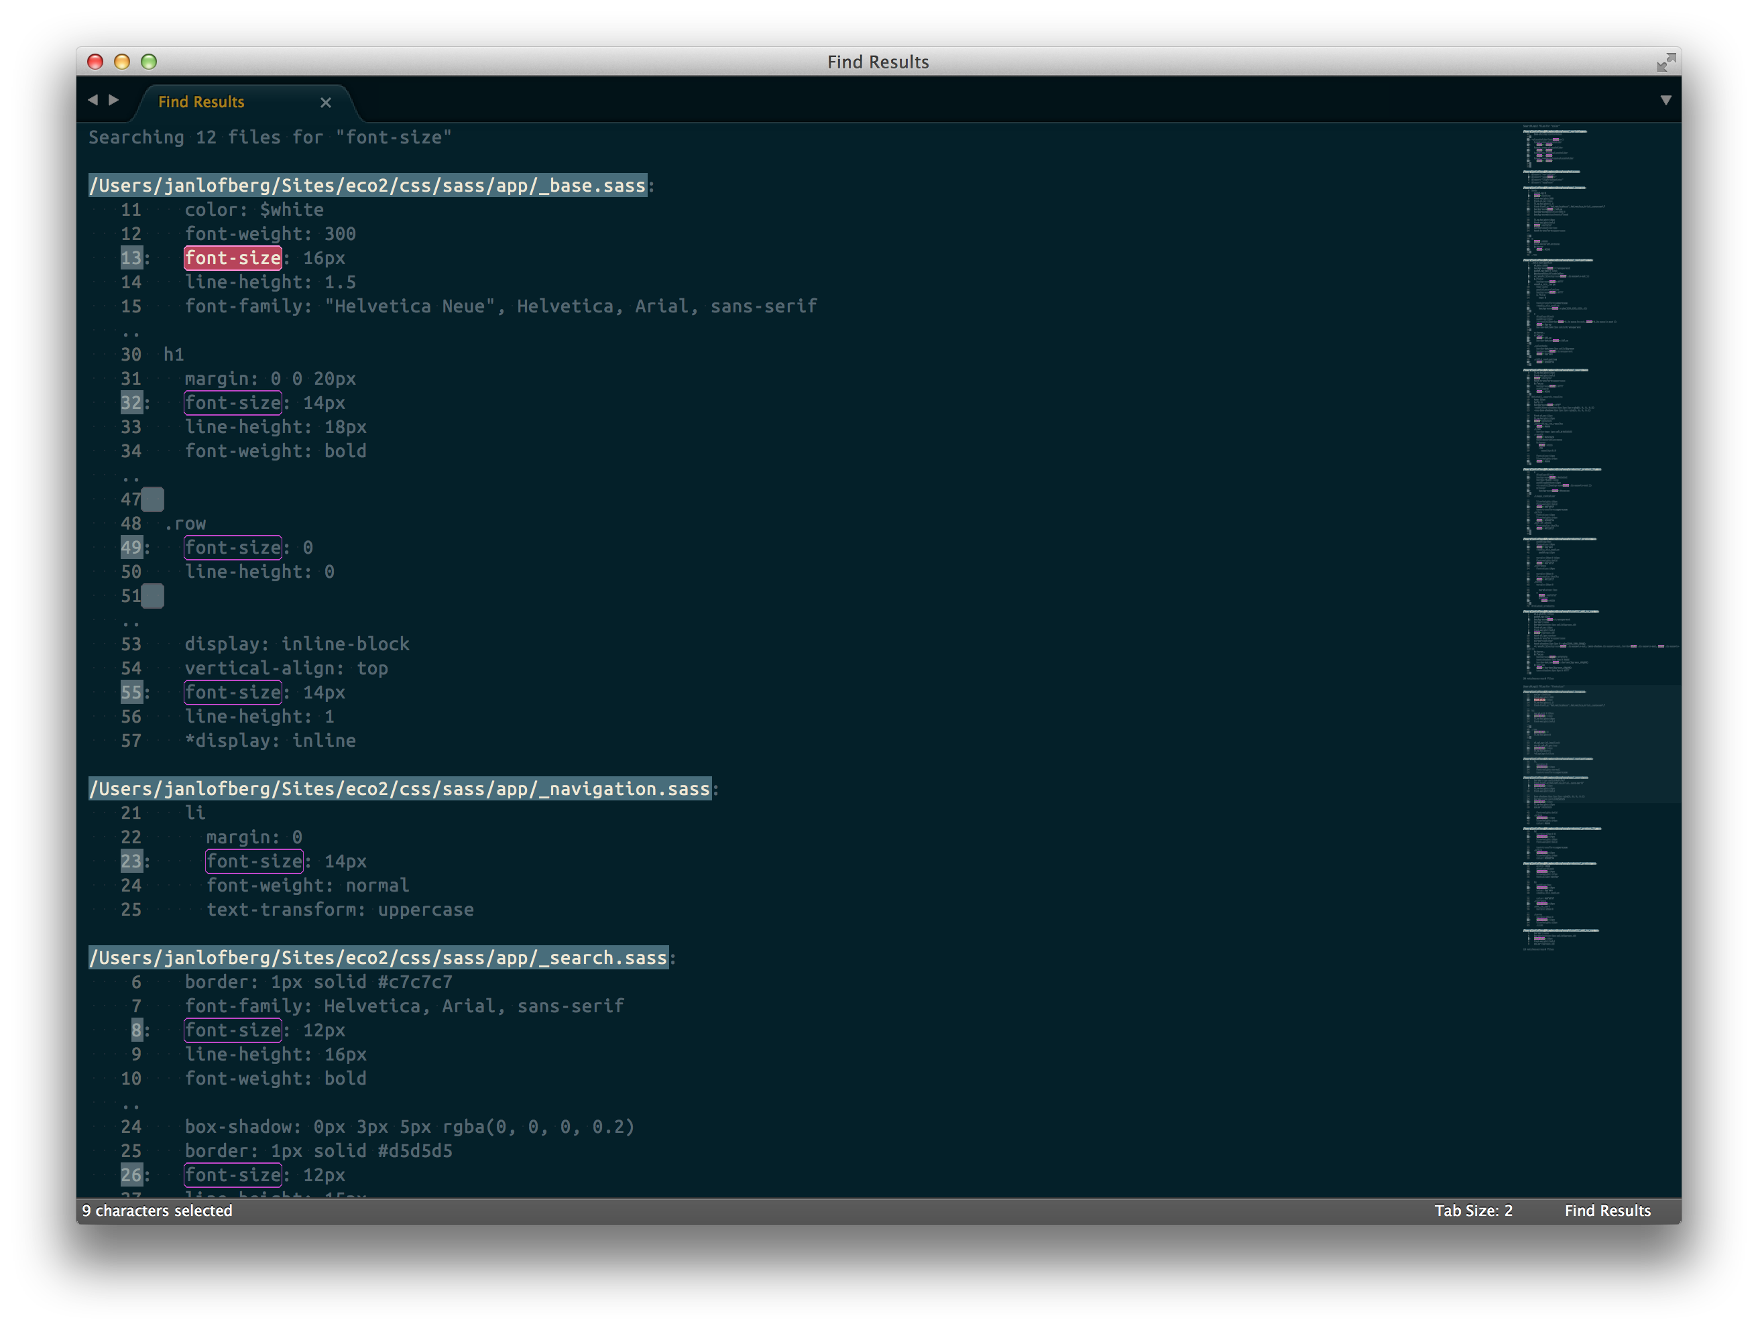The width and height of the screenshot is (1758, 1330).
Task: Select the Find Results tab
Action: pyautogui.click(x=201, y=103)
